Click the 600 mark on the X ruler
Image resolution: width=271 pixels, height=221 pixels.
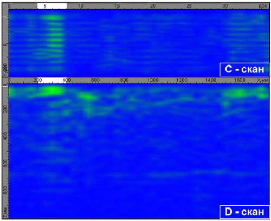95,80
